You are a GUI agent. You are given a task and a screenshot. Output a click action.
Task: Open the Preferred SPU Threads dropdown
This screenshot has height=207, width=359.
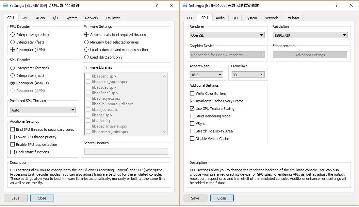tap(43, 110)
